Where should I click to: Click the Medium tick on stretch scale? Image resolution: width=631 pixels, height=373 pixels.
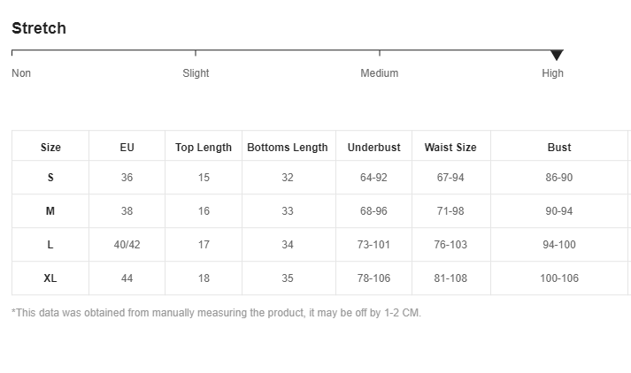[x=380, y=53]
